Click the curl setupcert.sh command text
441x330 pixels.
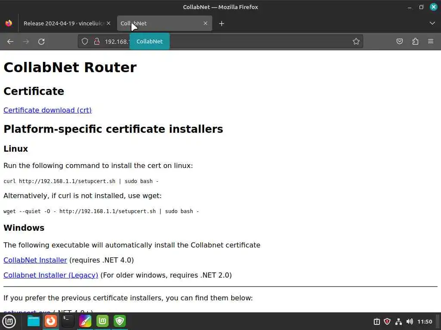pyautogui.click(x=81, y=181)
